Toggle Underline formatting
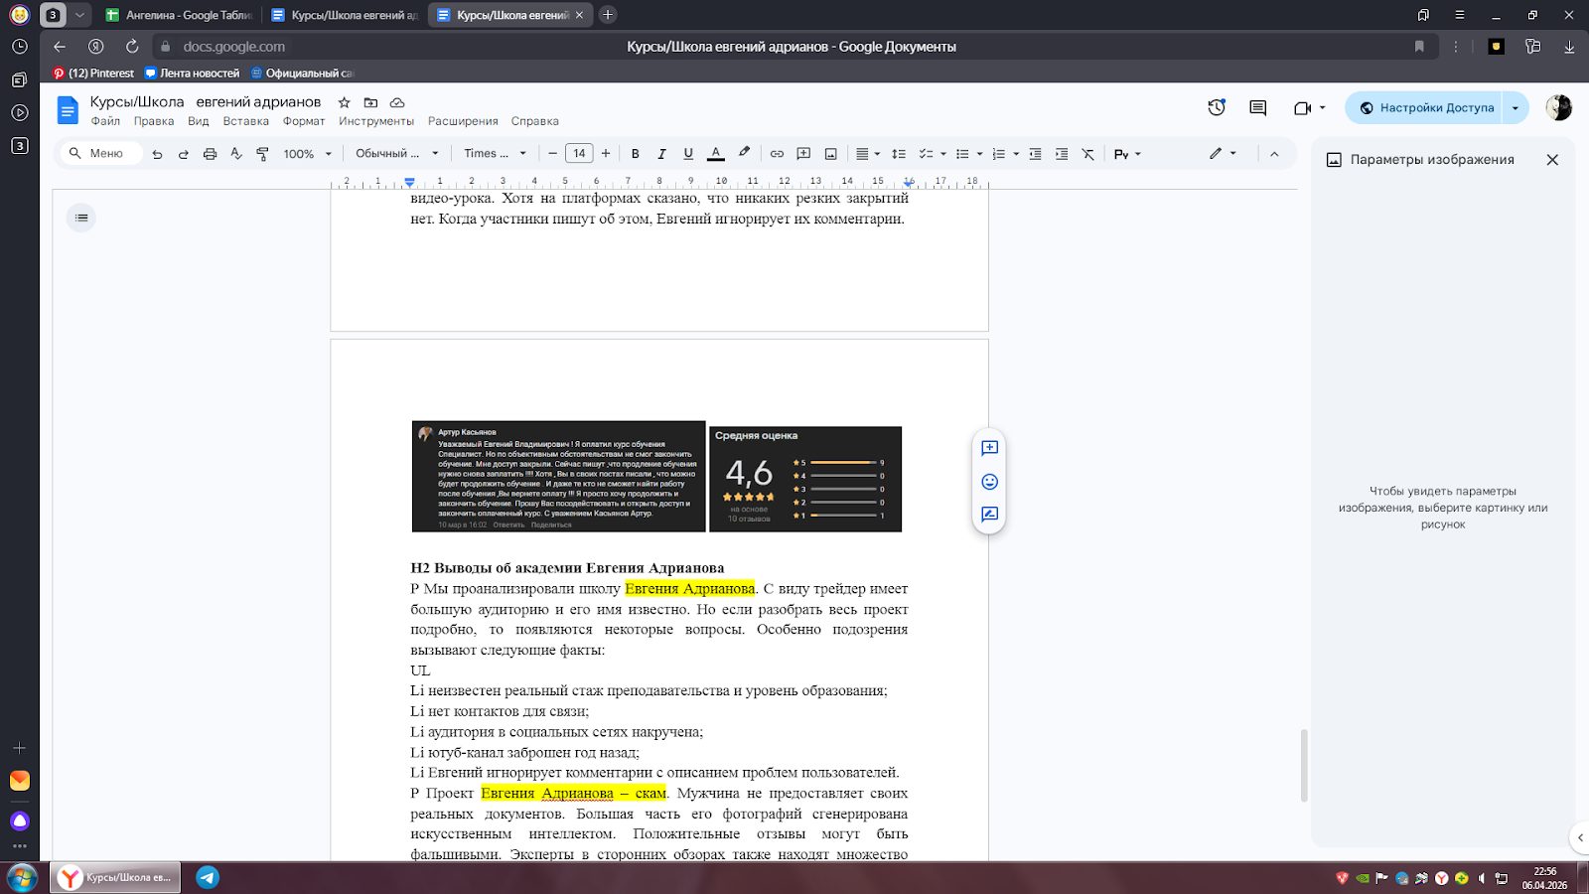 click(688, 154)
